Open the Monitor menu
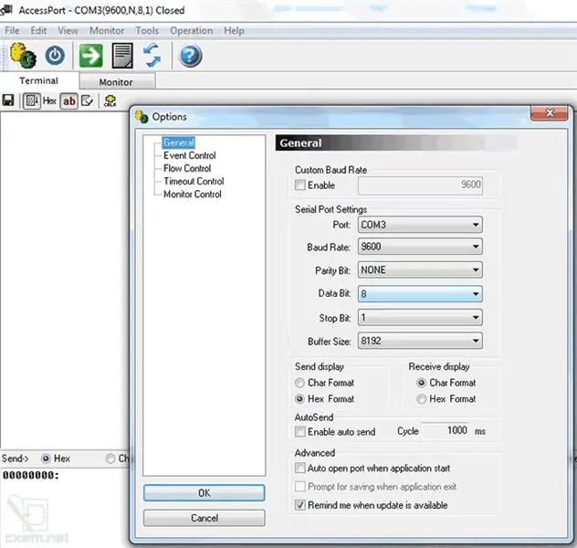This screenshot has width=577, height=548. tap(107, 30)
